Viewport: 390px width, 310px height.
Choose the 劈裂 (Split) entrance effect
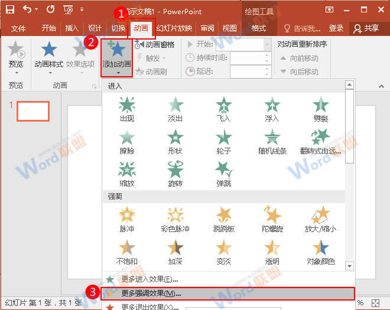320,108
